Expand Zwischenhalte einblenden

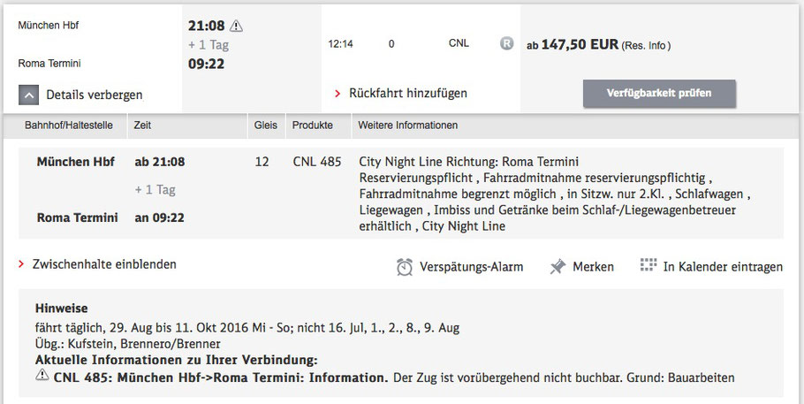pyautogui.click(x=104, y=263)
